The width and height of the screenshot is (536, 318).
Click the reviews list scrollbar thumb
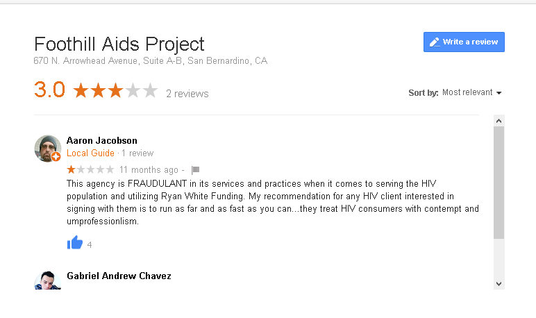coord(499,183)
